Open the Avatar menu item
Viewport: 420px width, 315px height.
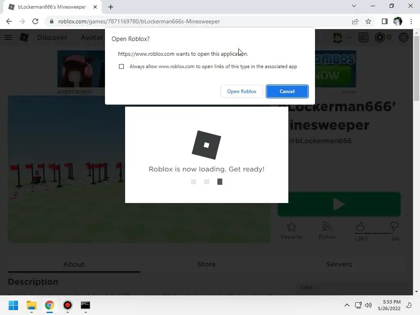tap(92, 37)
